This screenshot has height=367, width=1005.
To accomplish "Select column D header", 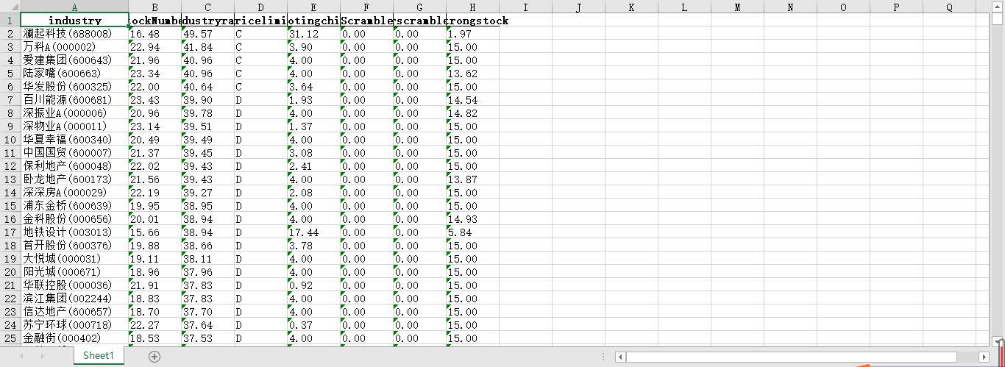I will point(260,7).
